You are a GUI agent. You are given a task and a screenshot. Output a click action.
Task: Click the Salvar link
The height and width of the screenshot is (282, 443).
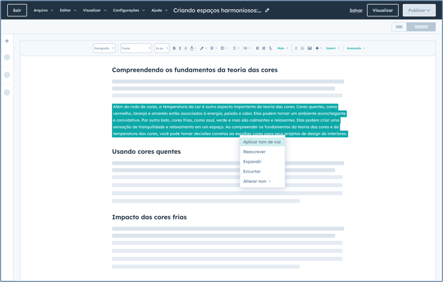(356, 10)
